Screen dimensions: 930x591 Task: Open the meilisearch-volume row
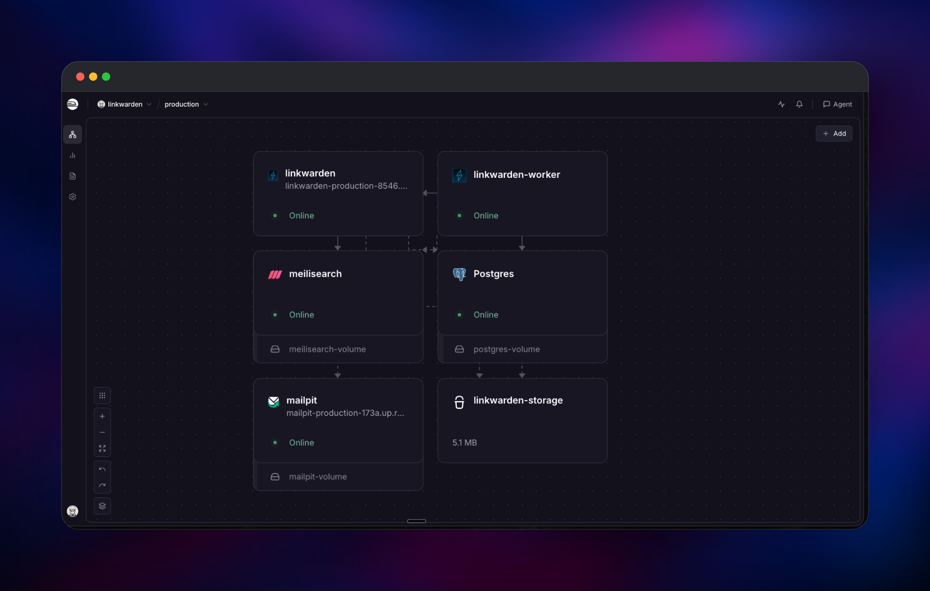[x=338, y=349]
